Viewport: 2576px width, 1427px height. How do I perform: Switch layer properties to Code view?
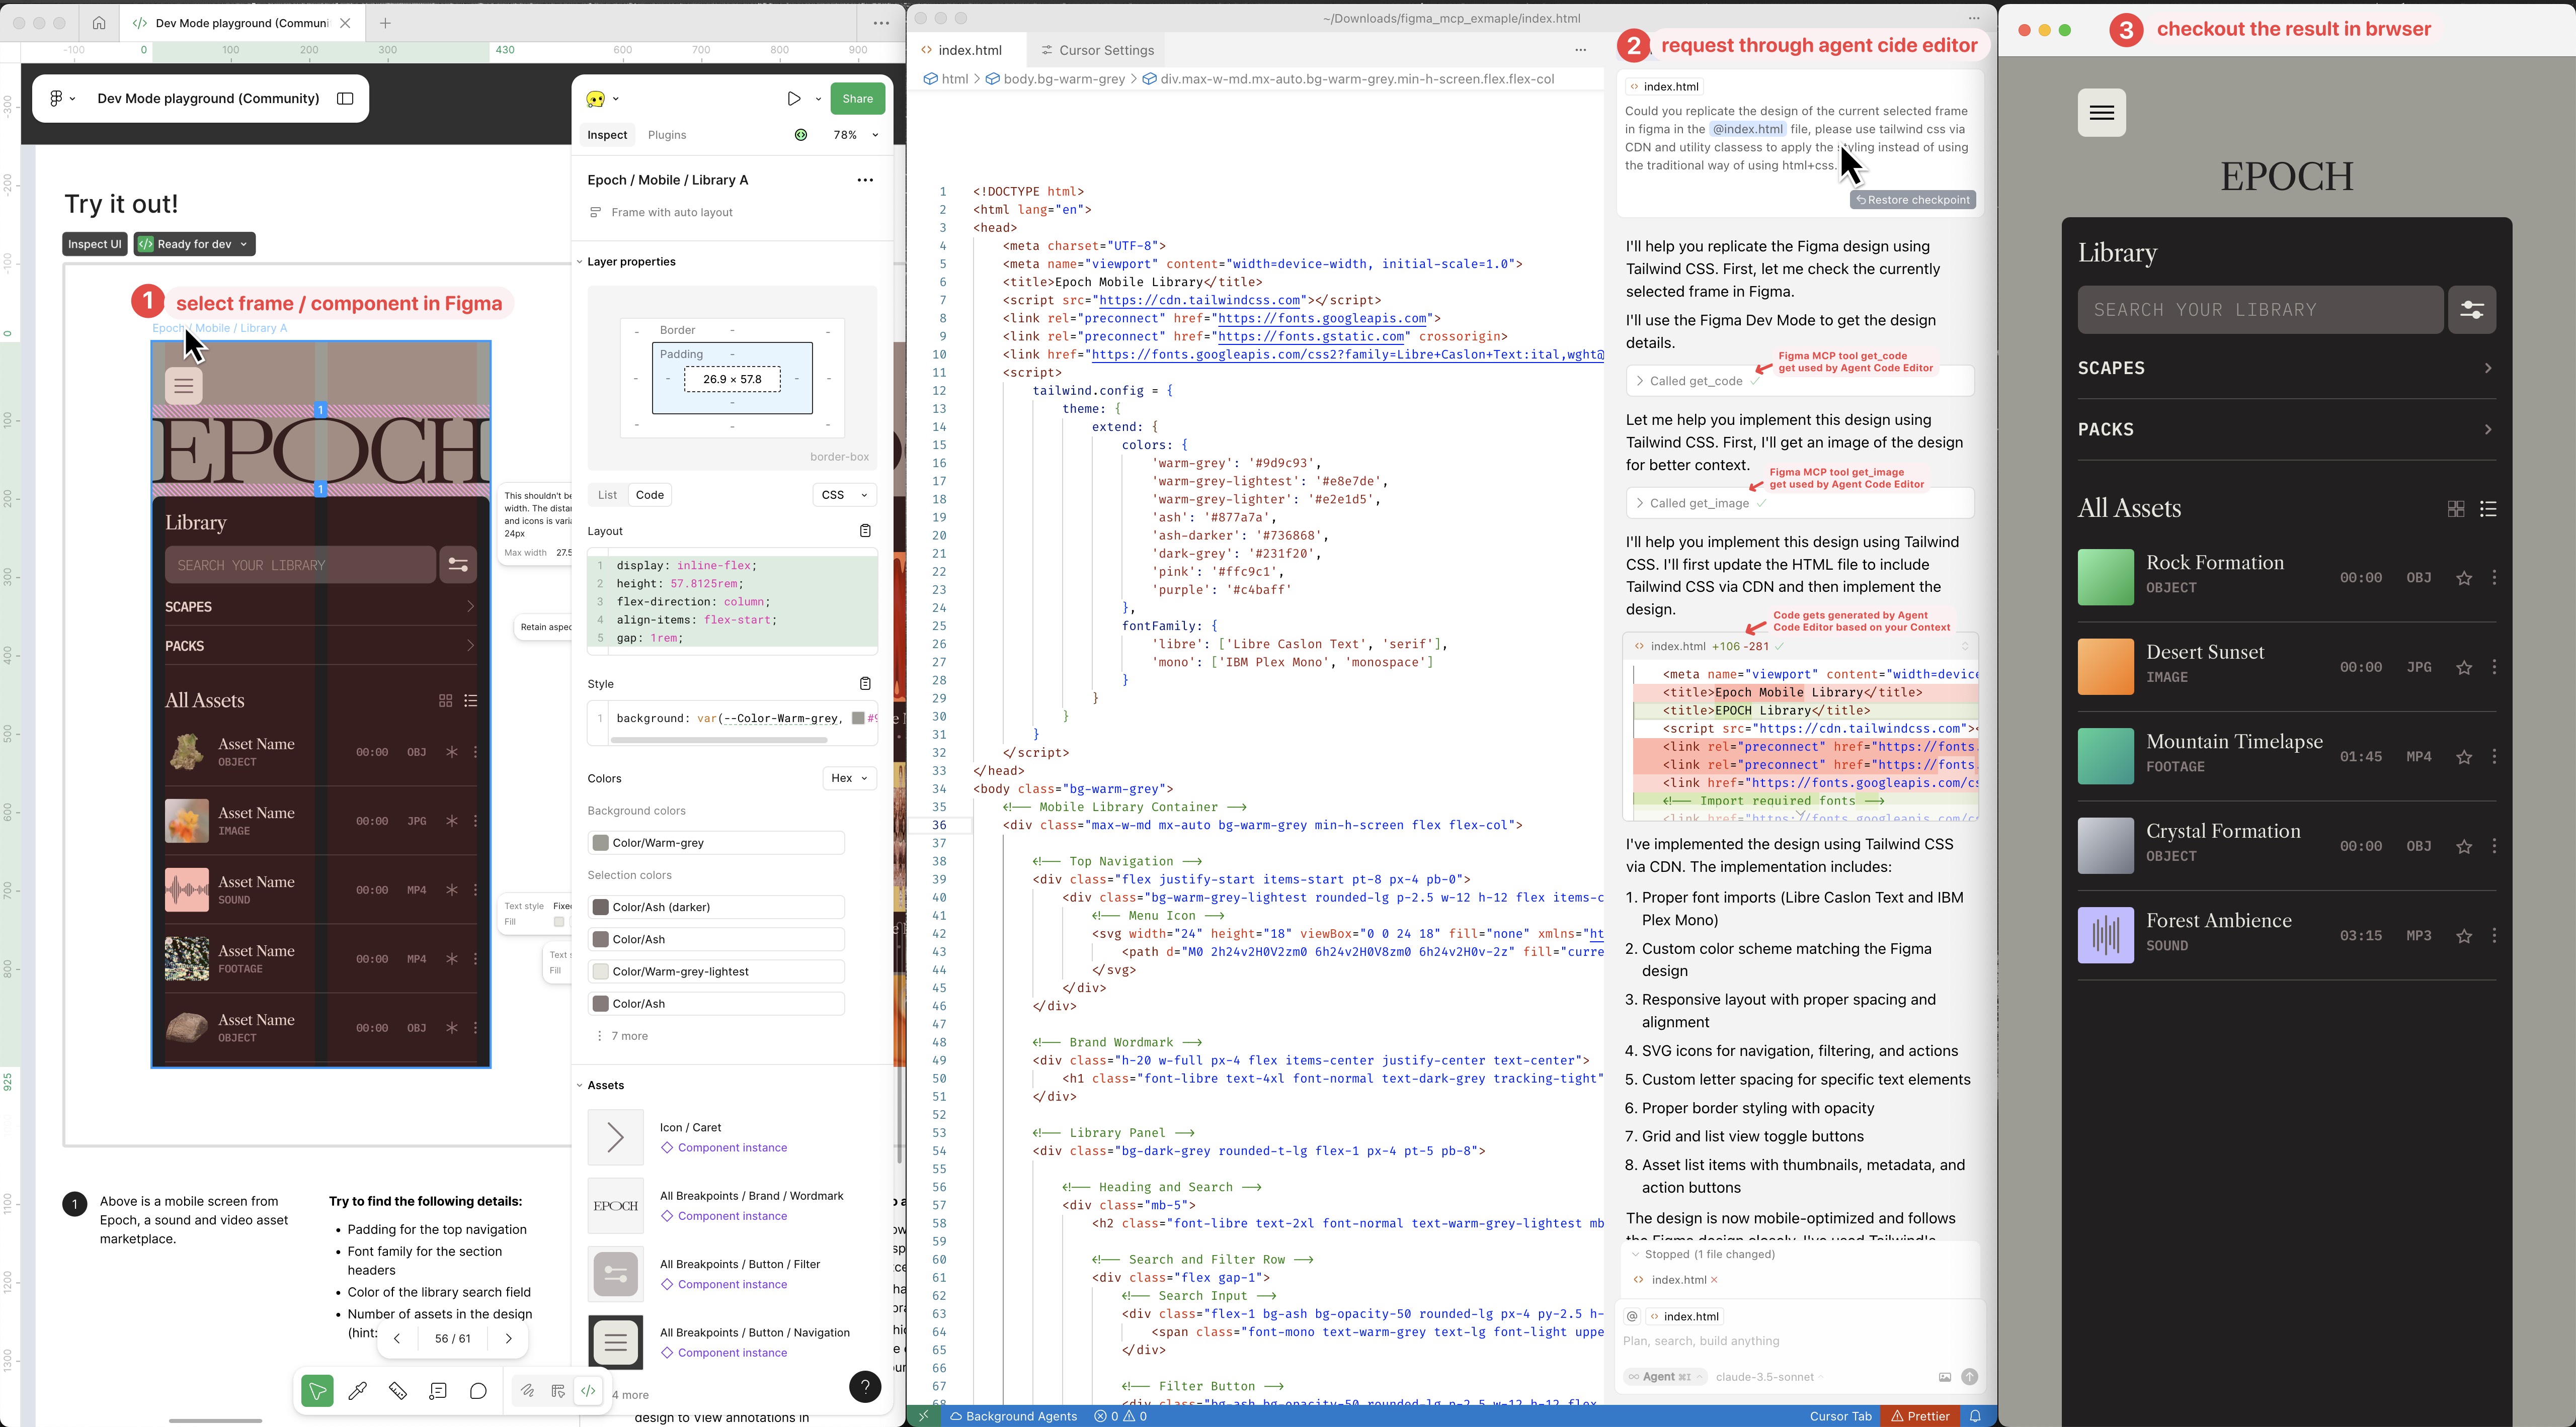650,495
